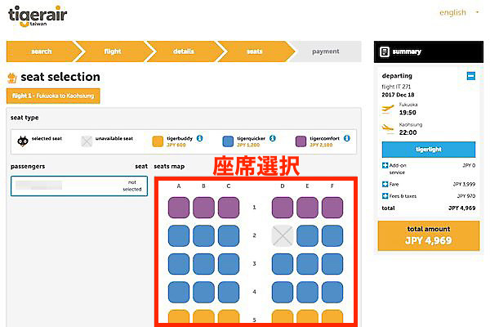Click the Fukuoka 19:50 departure time
Viewport: 490px width, 327px height.
click(408, 113)
